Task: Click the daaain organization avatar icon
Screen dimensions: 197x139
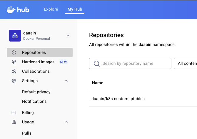Action: click(x=15, y=36)
